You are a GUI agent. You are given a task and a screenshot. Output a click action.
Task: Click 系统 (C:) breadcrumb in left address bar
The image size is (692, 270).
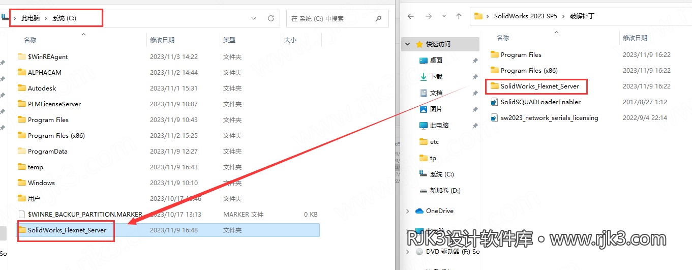tap(64, 18)
